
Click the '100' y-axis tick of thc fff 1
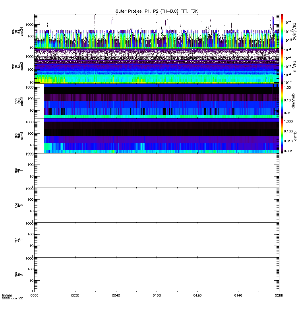31,165
